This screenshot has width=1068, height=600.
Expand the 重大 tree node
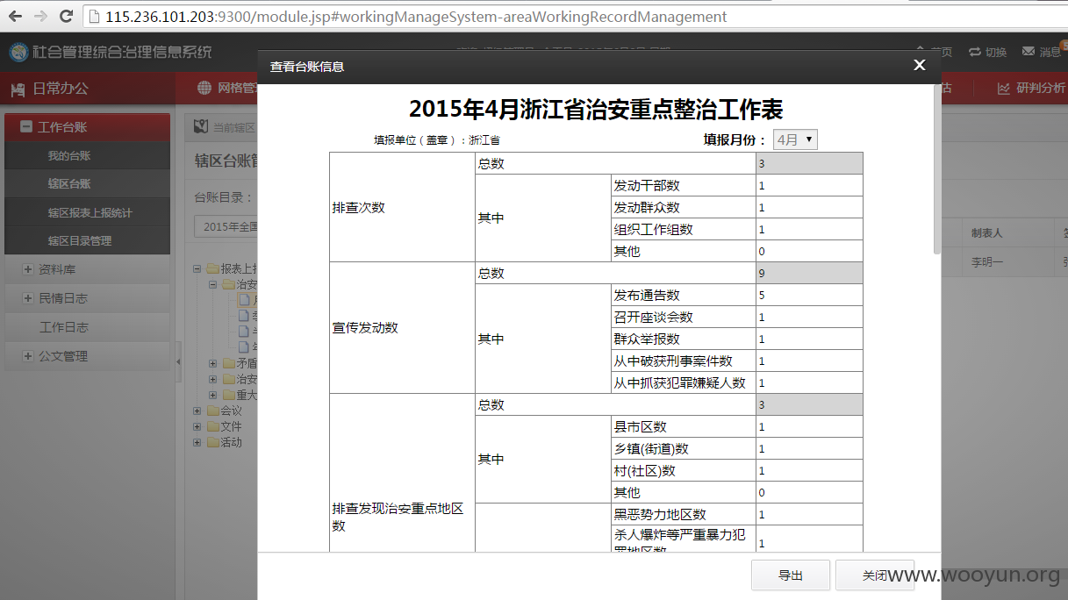pyautogui.click(x=213, y=395)
